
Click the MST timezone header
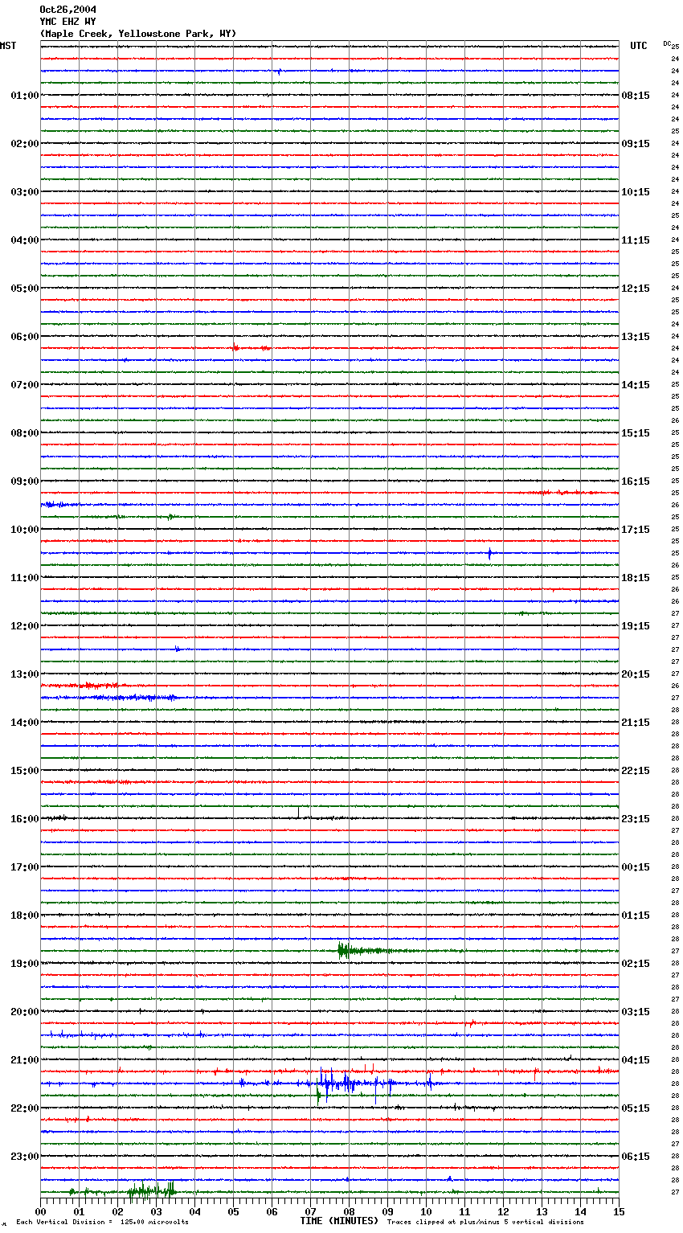(8, 46)
